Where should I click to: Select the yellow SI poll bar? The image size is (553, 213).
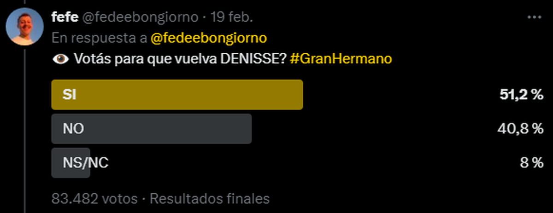pos(177,95)
